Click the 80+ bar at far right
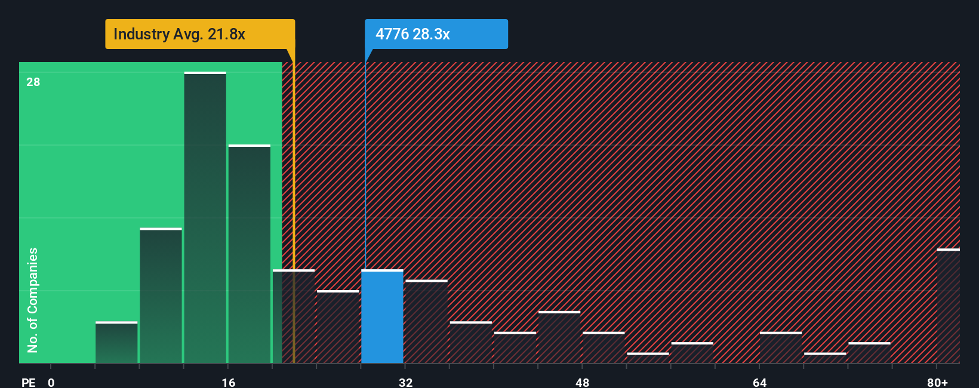 tap(949, 306)
